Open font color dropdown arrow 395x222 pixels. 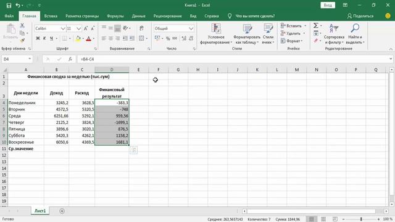94,38
